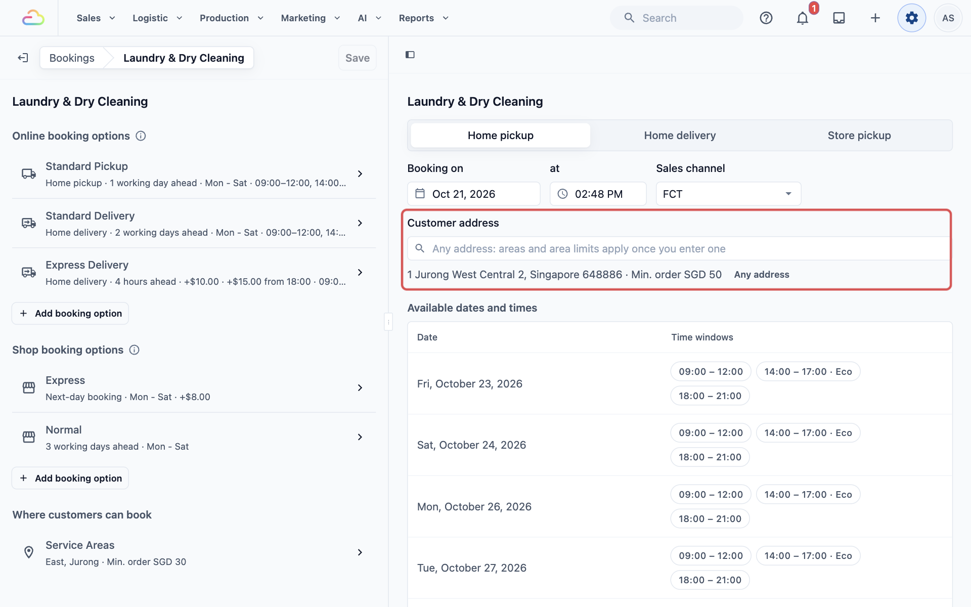Image resolution: width=971 pixels, height=607 pixels.
Task: Click Add booking option under Online options
Action: tap(70, 314)
